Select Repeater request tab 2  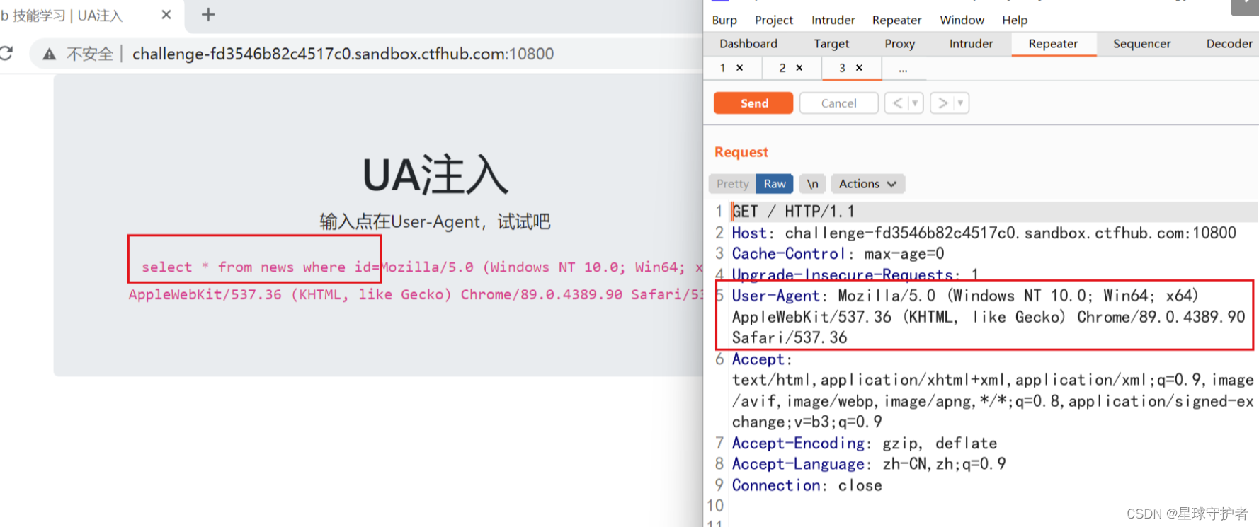tap(782, 68)
